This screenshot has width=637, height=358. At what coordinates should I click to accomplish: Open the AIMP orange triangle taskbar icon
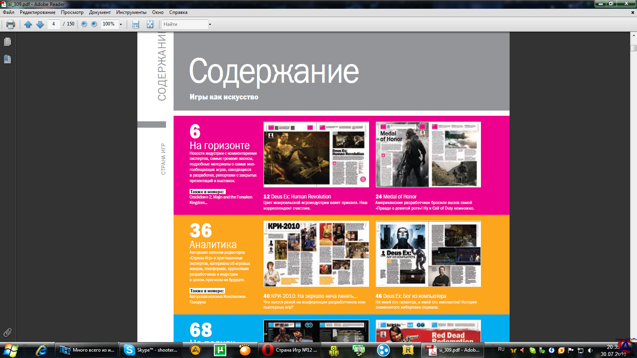pyautogui.click(x=195, y=350)
